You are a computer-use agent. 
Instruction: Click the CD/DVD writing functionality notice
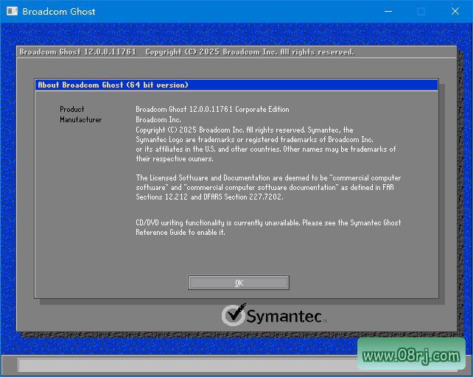[x=268, y=222]
